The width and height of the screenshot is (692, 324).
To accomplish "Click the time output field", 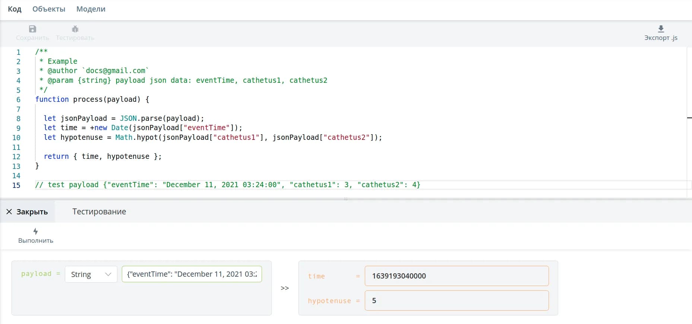I will [x=456, y=276].
